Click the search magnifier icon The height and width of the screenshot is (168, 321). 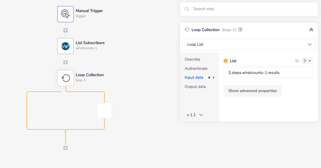point(187,9)
